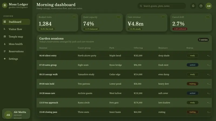Viewport: 216px width, 121px height.
Task: Open the help question-mark icon
Action: pos(201,6)
